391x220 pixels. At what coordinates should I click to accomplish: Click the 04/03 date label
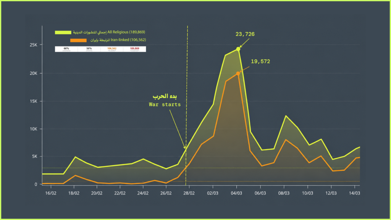pos(236,193)
